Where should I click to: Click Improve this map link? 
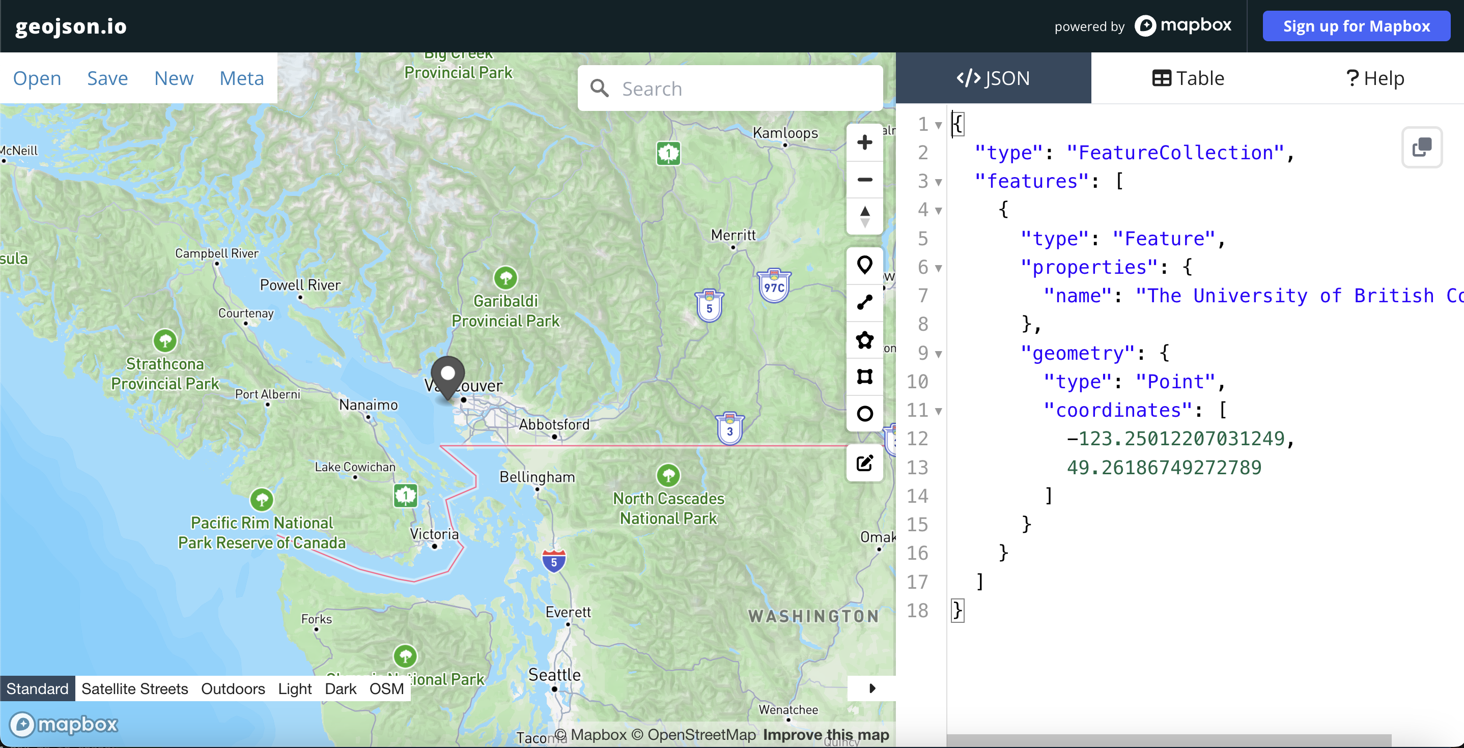tap(826, 734)
